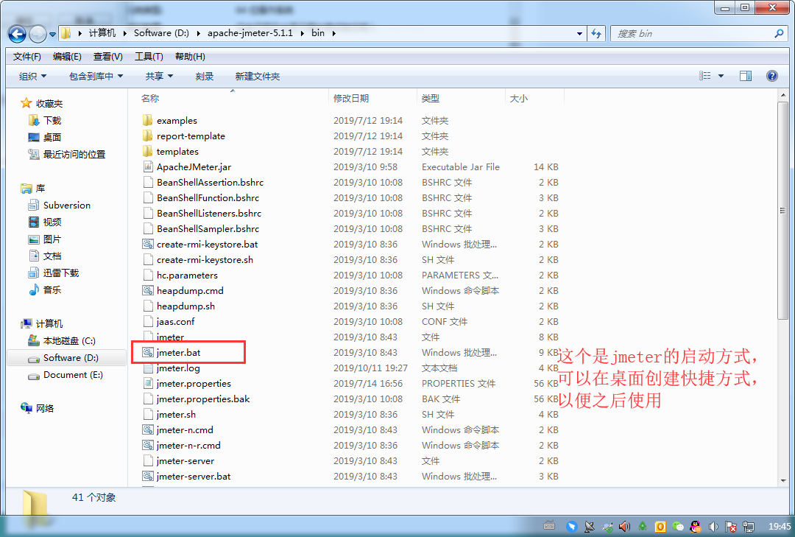Image resolution: width=795 pixels, height=537 pixels.
Task: Click the WeChat tray icon
Action: point(677,527)
